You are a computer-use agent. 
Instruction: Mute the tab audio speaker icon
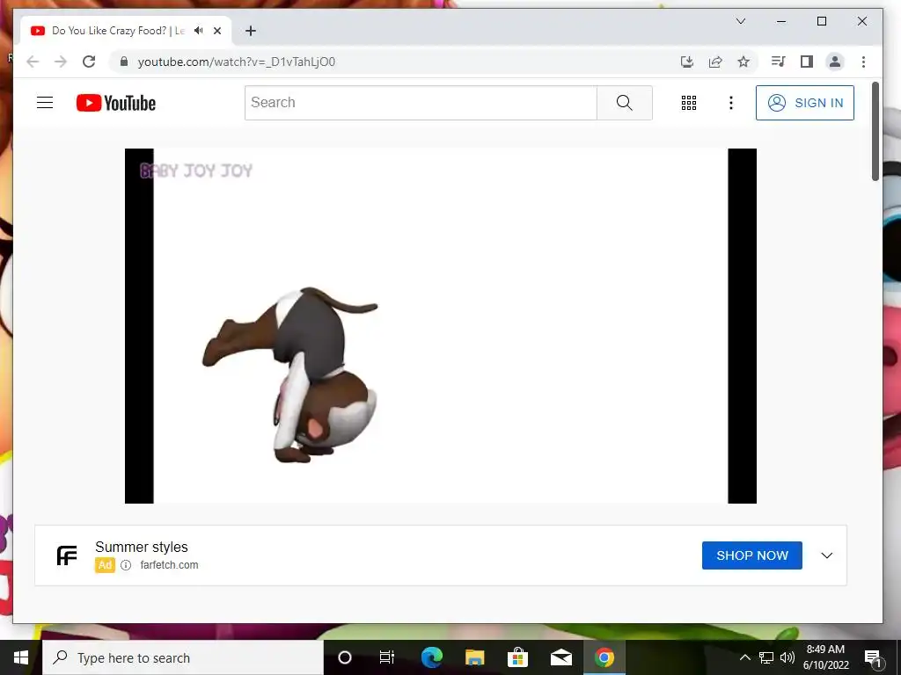pyautogui.click(x=198, y=31)
